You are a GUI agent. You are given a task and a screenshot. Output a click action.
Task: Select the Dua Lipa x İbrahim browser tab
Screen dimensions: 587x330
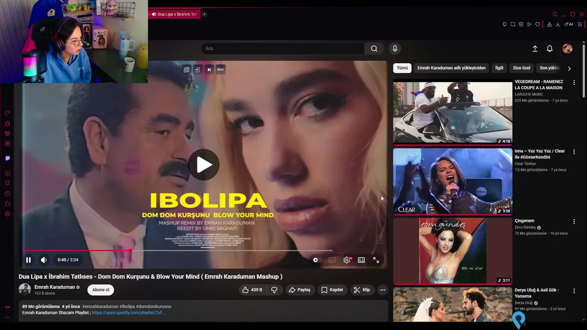click(x=174, y=14)
